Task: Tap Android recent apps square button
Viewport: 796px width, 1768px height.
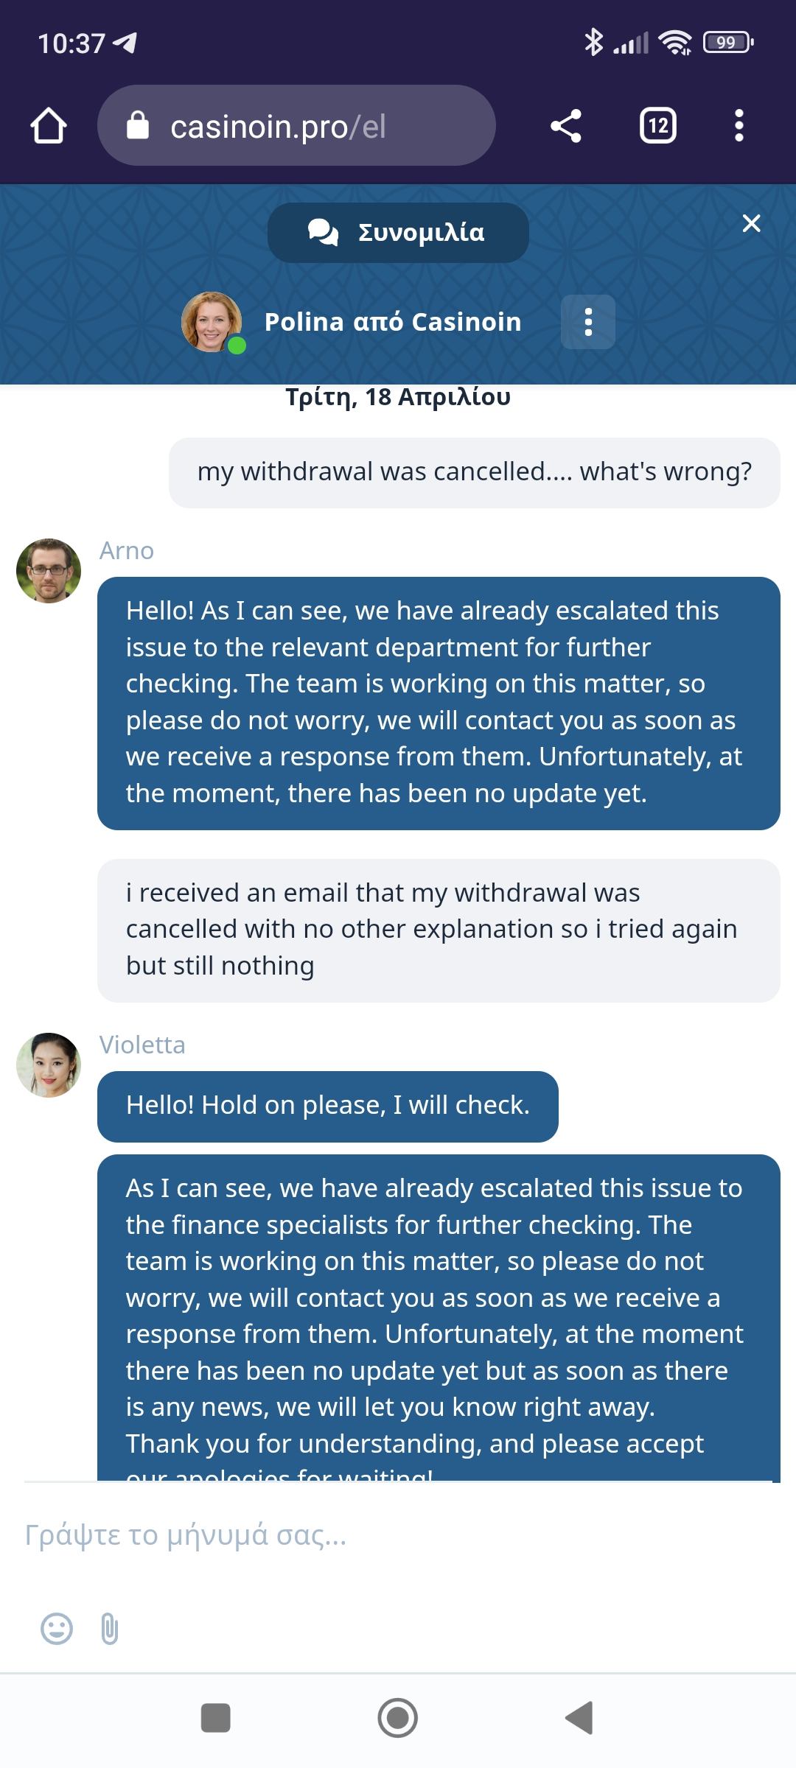Action: click(x=216, y=1718)
